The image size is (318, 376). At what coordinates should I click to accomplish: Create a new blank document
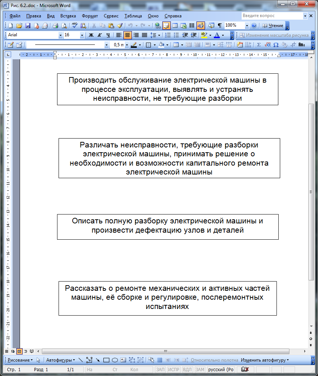11,26
